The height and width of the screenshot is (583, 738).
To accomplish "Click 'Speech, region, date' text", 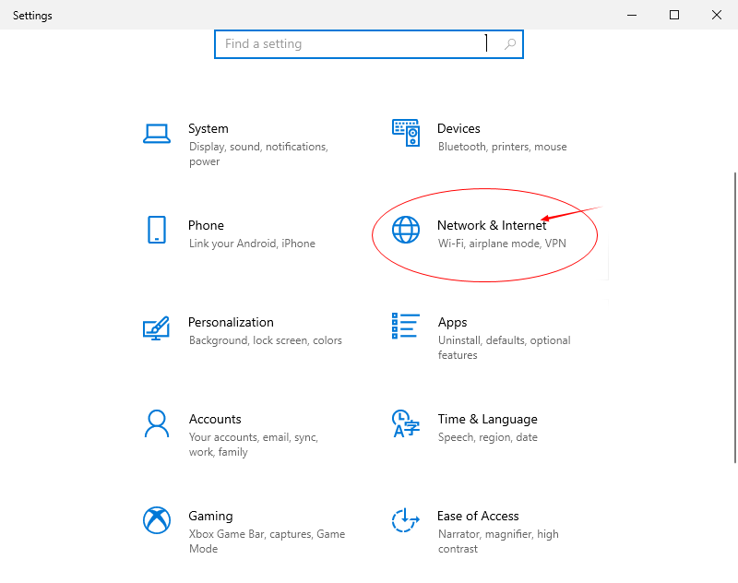I will click(x=488, y=437).
